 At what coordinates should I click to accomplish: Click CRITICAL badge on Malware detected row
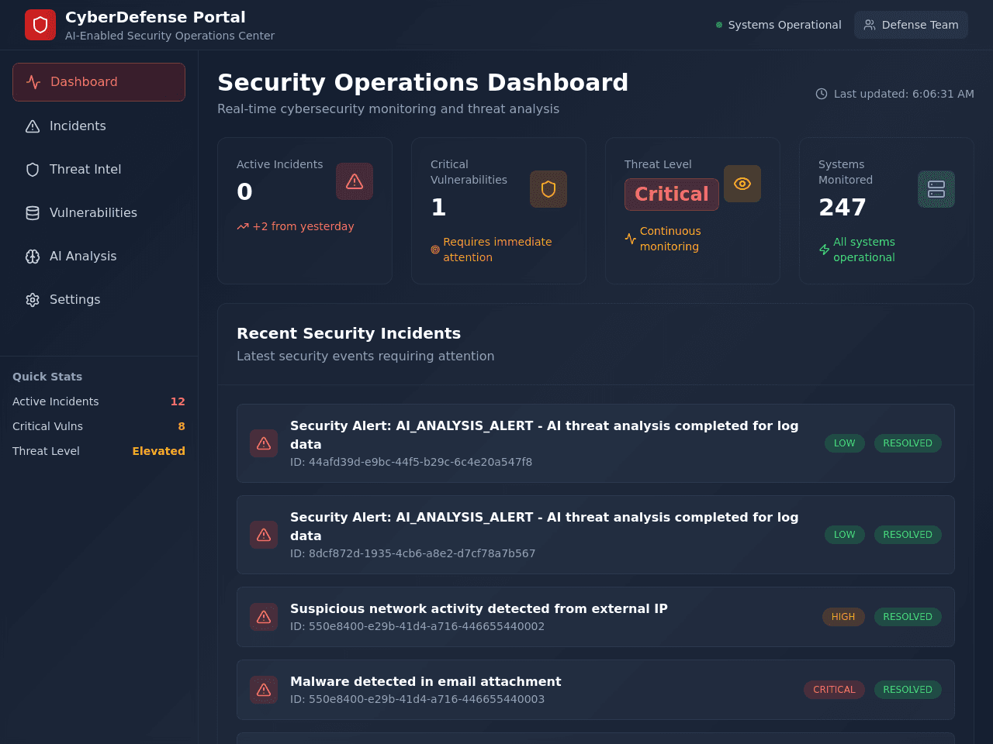834,690
